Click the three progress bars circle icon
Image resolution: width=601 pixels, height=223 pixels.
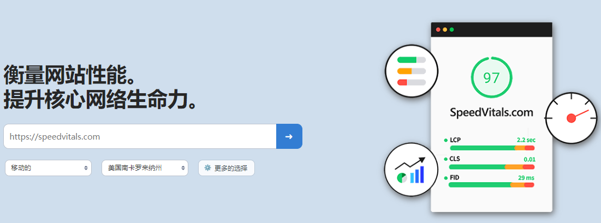coord(411,71)
